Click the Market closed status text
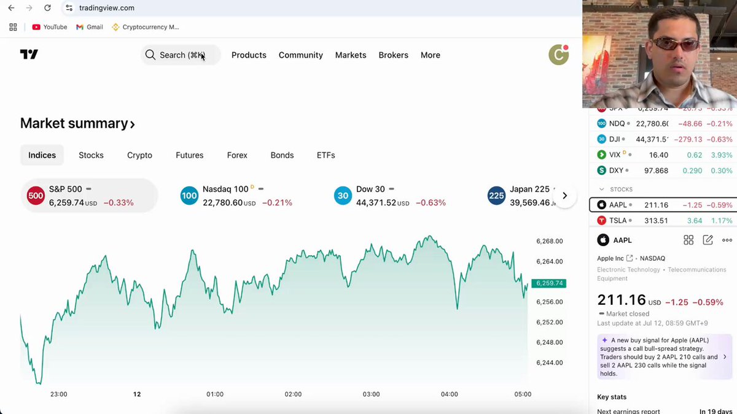Screen dimensions: 737x414 click(x=628, y=313)
